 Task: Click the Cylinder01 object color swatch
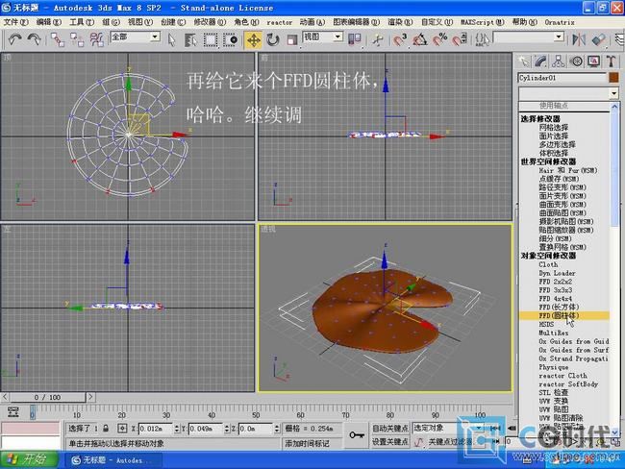tap(613, 77)
